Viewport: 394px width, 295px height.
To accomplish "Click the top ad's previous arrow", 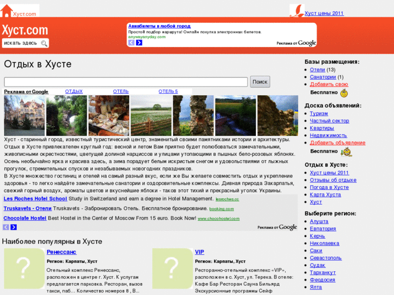I will (x=131, y=43).
